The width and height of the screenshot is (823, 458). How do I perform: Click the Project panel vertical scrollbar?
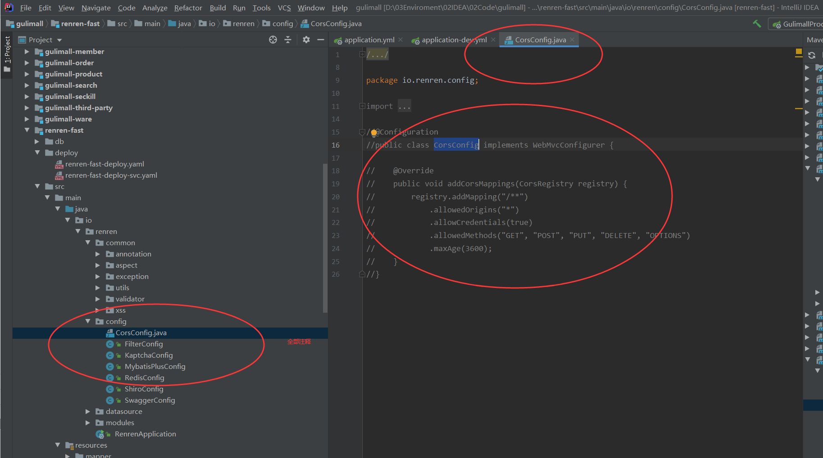tap(325, 238)
